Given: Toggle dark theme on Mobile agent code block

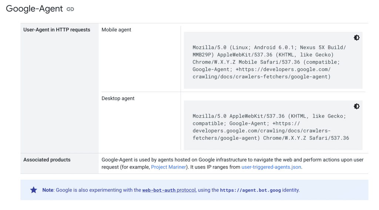Looking at the screenshot, I should 356,38.
